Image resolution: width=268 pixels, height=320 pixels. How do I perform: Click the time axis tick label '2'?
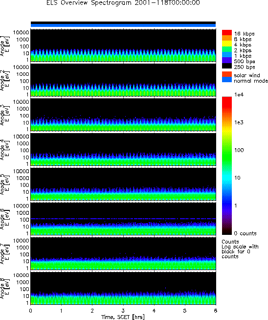pyautogui.click(x=92, y=311)
